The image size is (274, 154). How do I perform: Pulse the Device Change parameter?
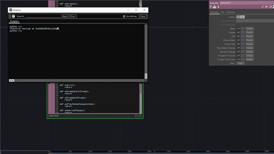(x=250, y=52)
